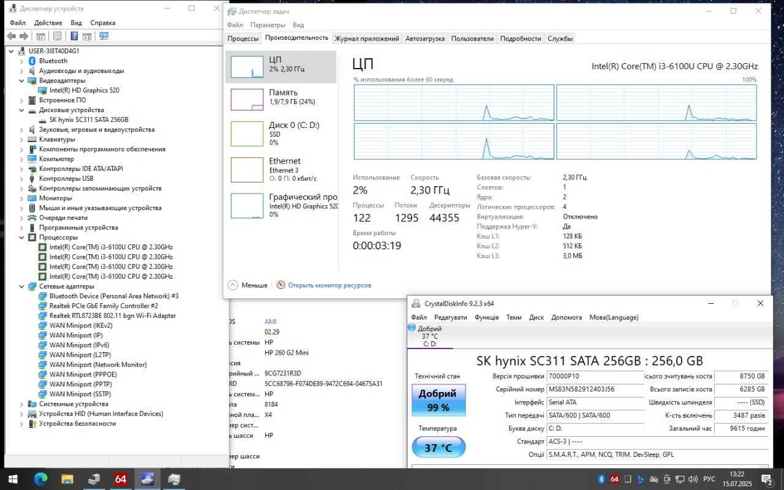The image size is (784, 490).
Task: Collapse the Процессоры node
Action: click(22, 237)
